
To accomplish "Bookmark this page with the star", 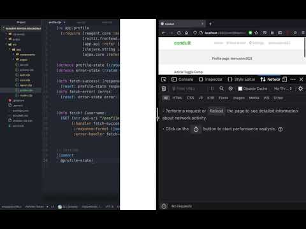I will pos(256,32).
